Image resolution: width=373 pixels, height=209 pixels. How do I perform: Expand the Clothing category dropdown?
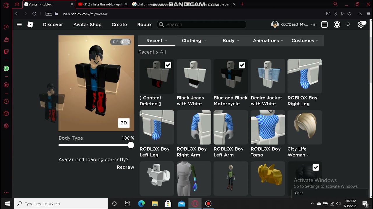coord(194,41)
